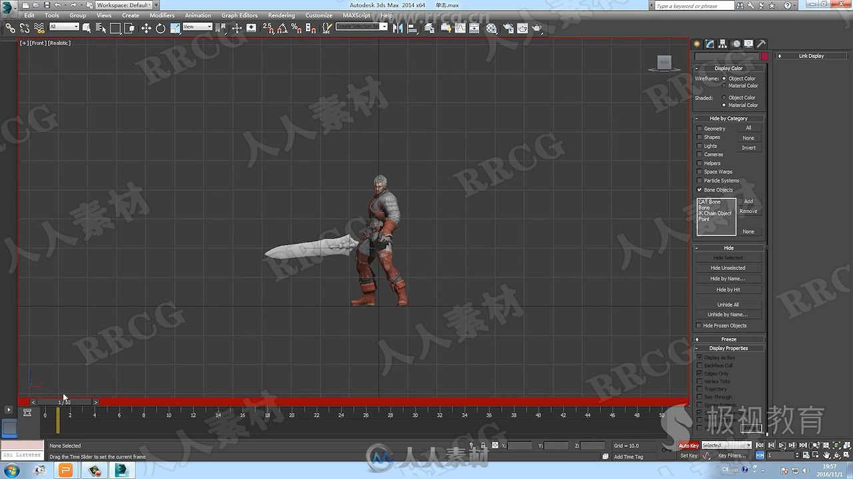Switch to Utilities hammer panel tab

pos(761,44)
